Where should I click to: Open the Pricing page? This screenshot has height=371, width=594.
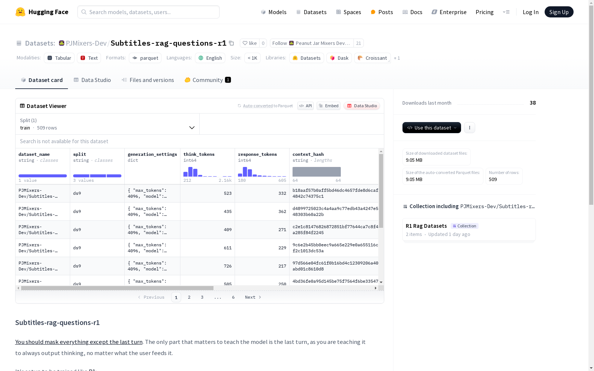(484, 12)
